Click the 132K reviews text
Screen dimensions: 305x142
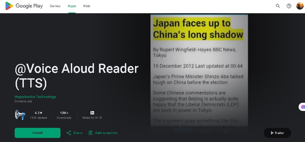pos(38,118)
